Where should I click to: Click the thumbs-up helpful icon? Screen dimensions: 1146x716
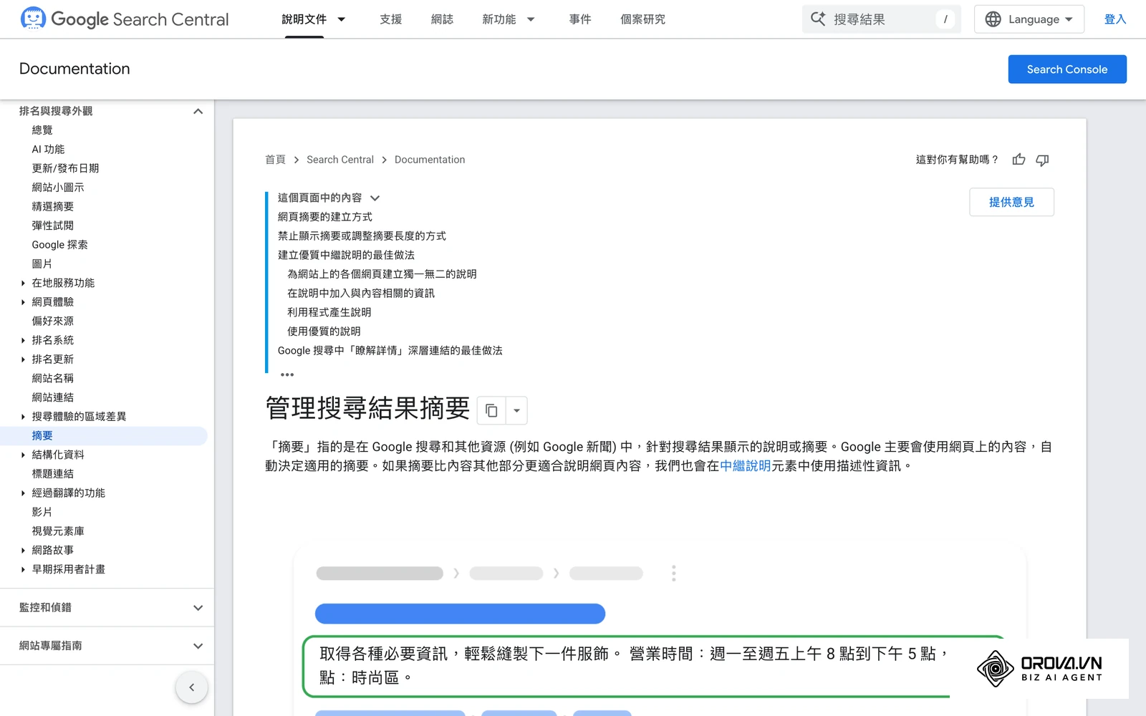pyautogui.click(x=1019, y=160)
